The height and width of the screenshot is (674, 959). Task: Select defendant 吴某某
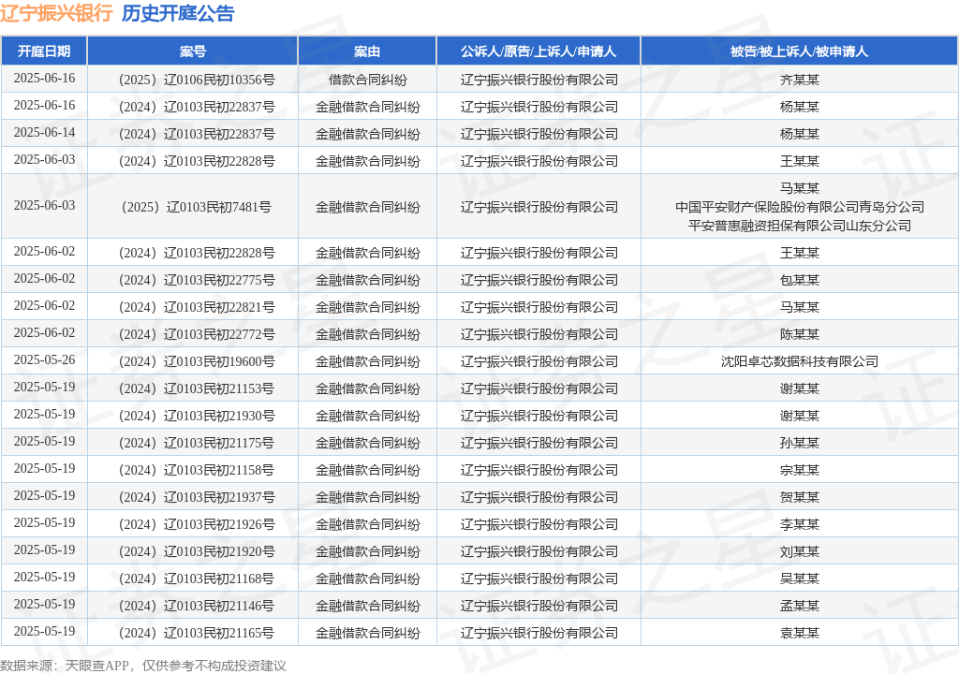800,579
